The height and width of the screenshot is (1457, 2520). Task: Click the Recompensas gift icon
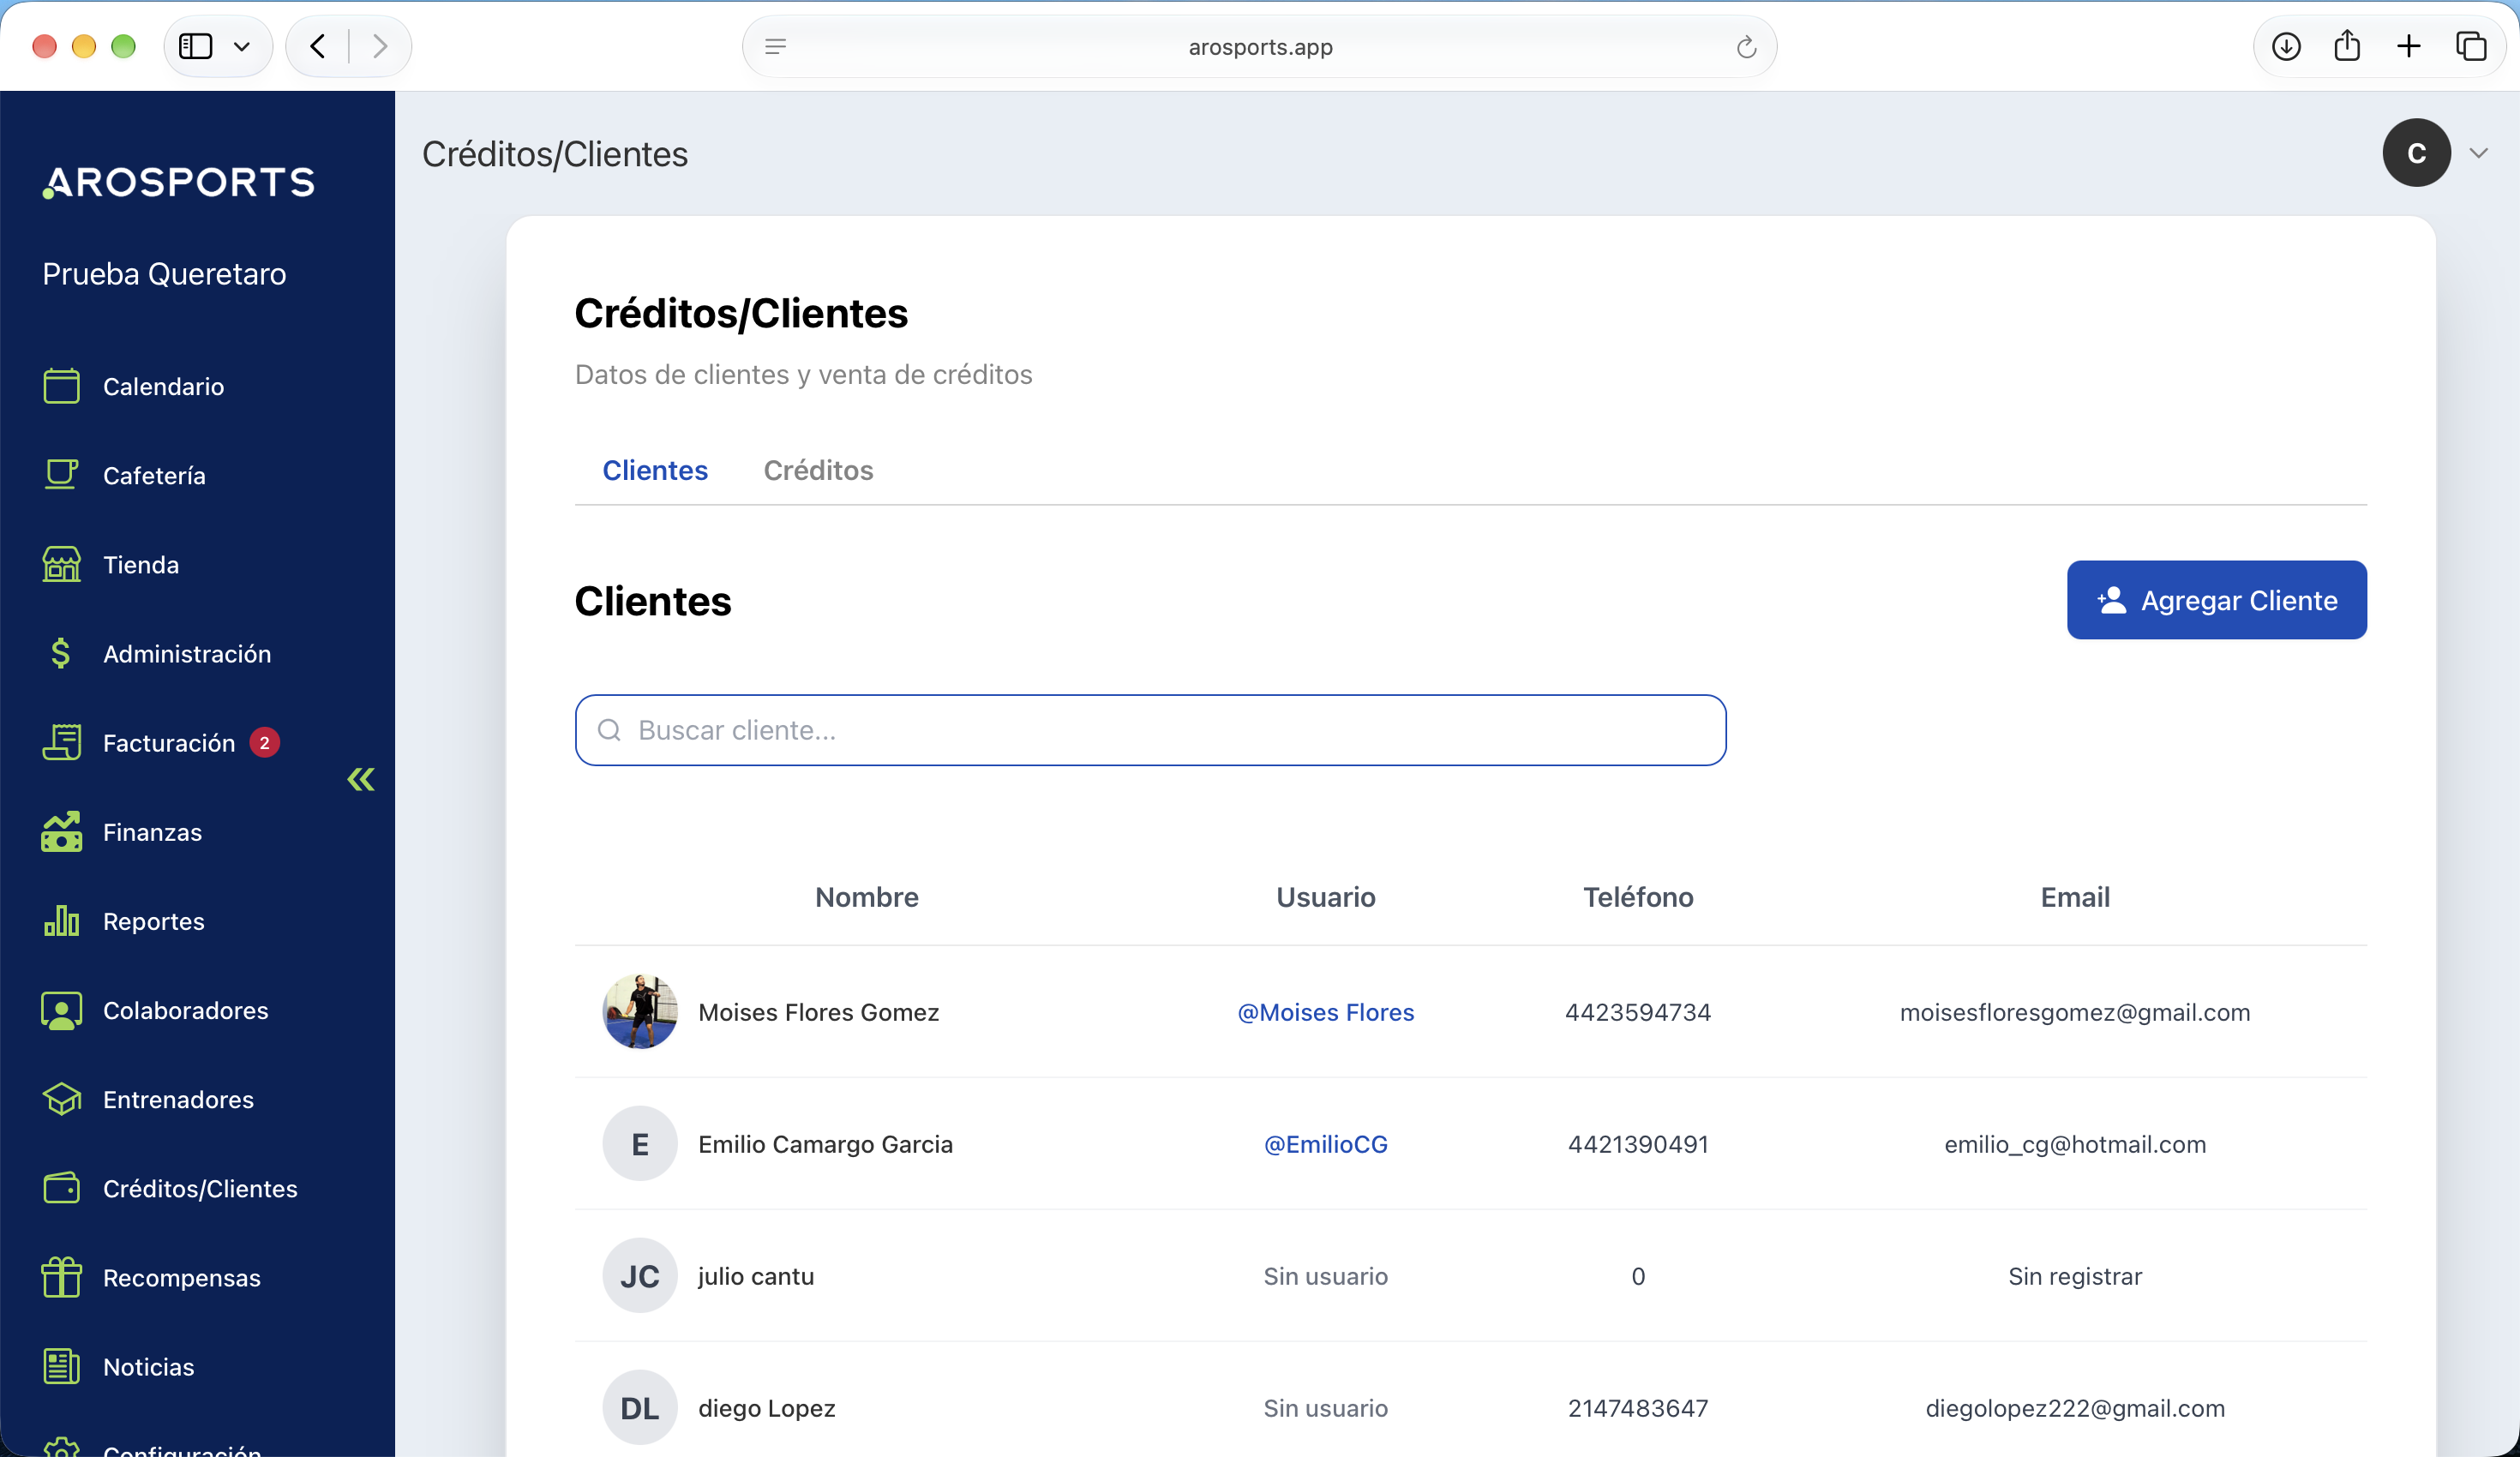tap(61, 1277)
